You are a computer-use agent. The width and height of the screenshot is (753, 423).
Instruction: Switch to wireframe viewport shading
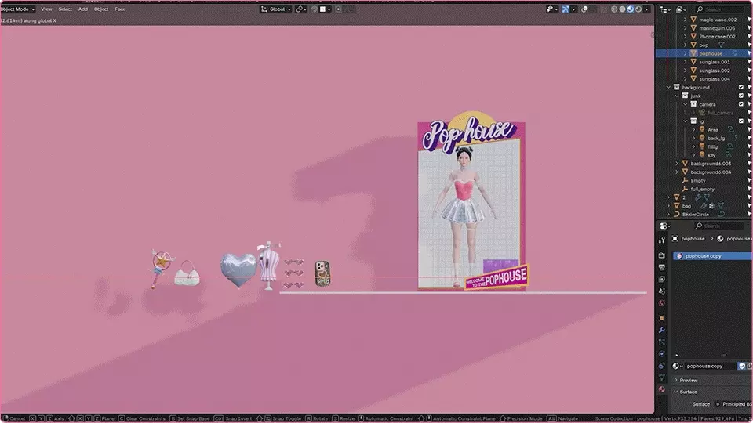(x=614, y=9)
